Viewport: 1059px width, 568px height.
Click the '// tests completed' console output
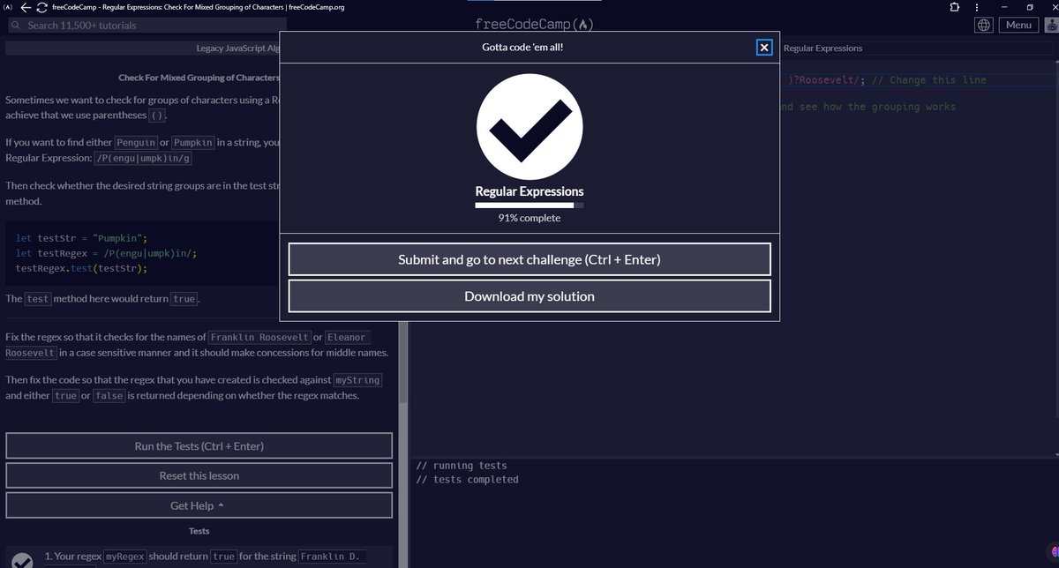[x=467, y=480]
